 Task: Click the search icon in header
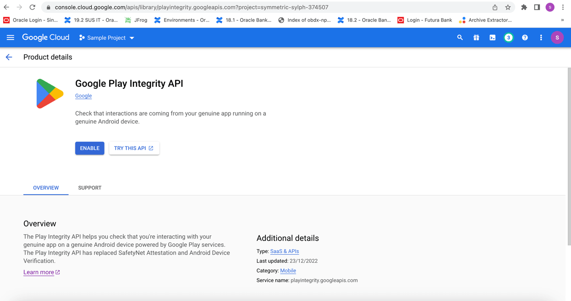460,38
